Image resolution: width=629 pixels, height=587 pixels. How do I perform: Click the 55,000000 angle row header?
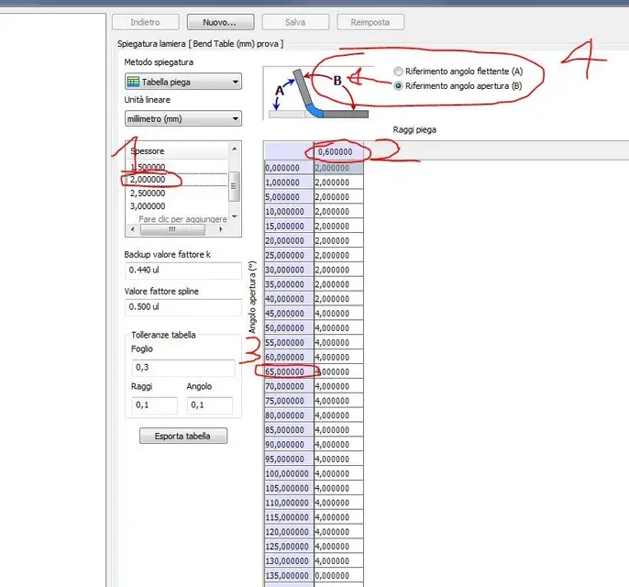pos(289,342)
